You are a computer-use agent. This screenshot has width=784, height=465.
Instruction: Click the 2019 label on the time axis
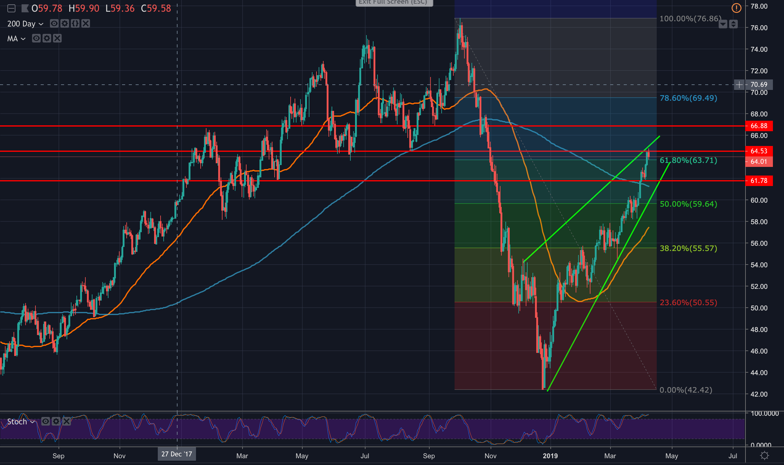tap(550, 456)
